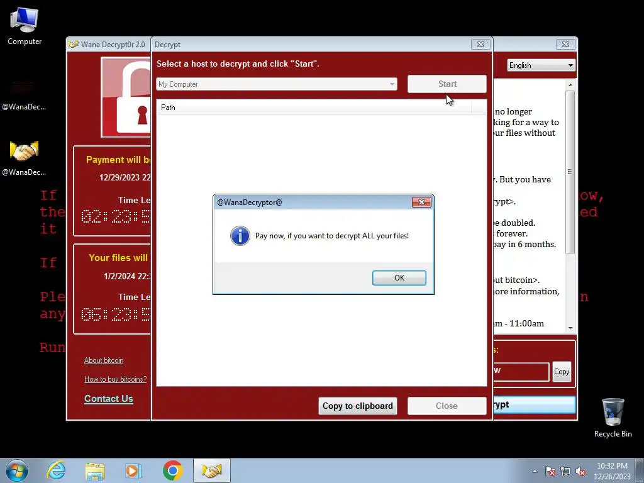Click "Payment will be" heading text
This screenshot has width=644, height=483.
[118, 160]
